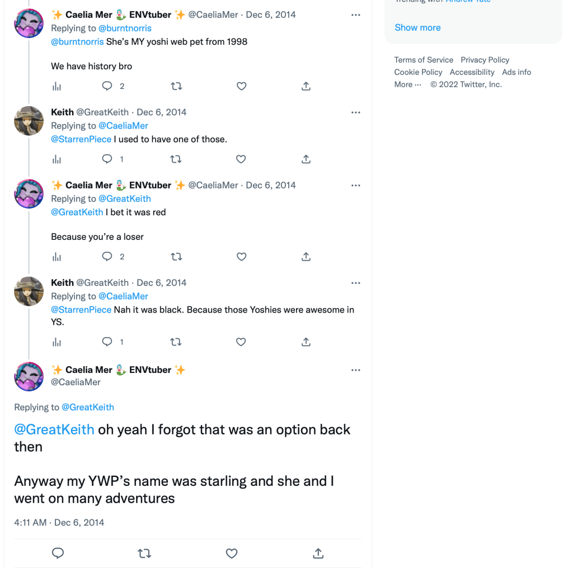The width and height of the screenshot is (573, 568).
Task: Retweet the main tweet about starling
Action: 144,553
